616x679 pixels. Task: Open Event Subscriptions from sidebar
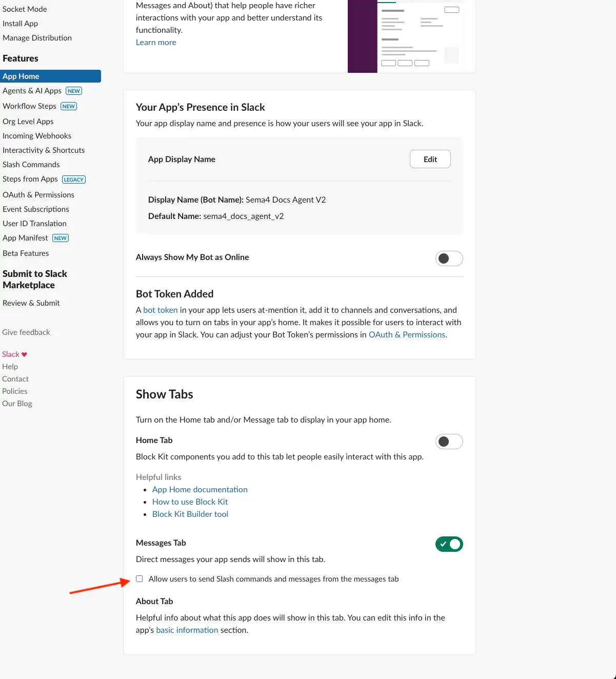click(x=35, y=209)
